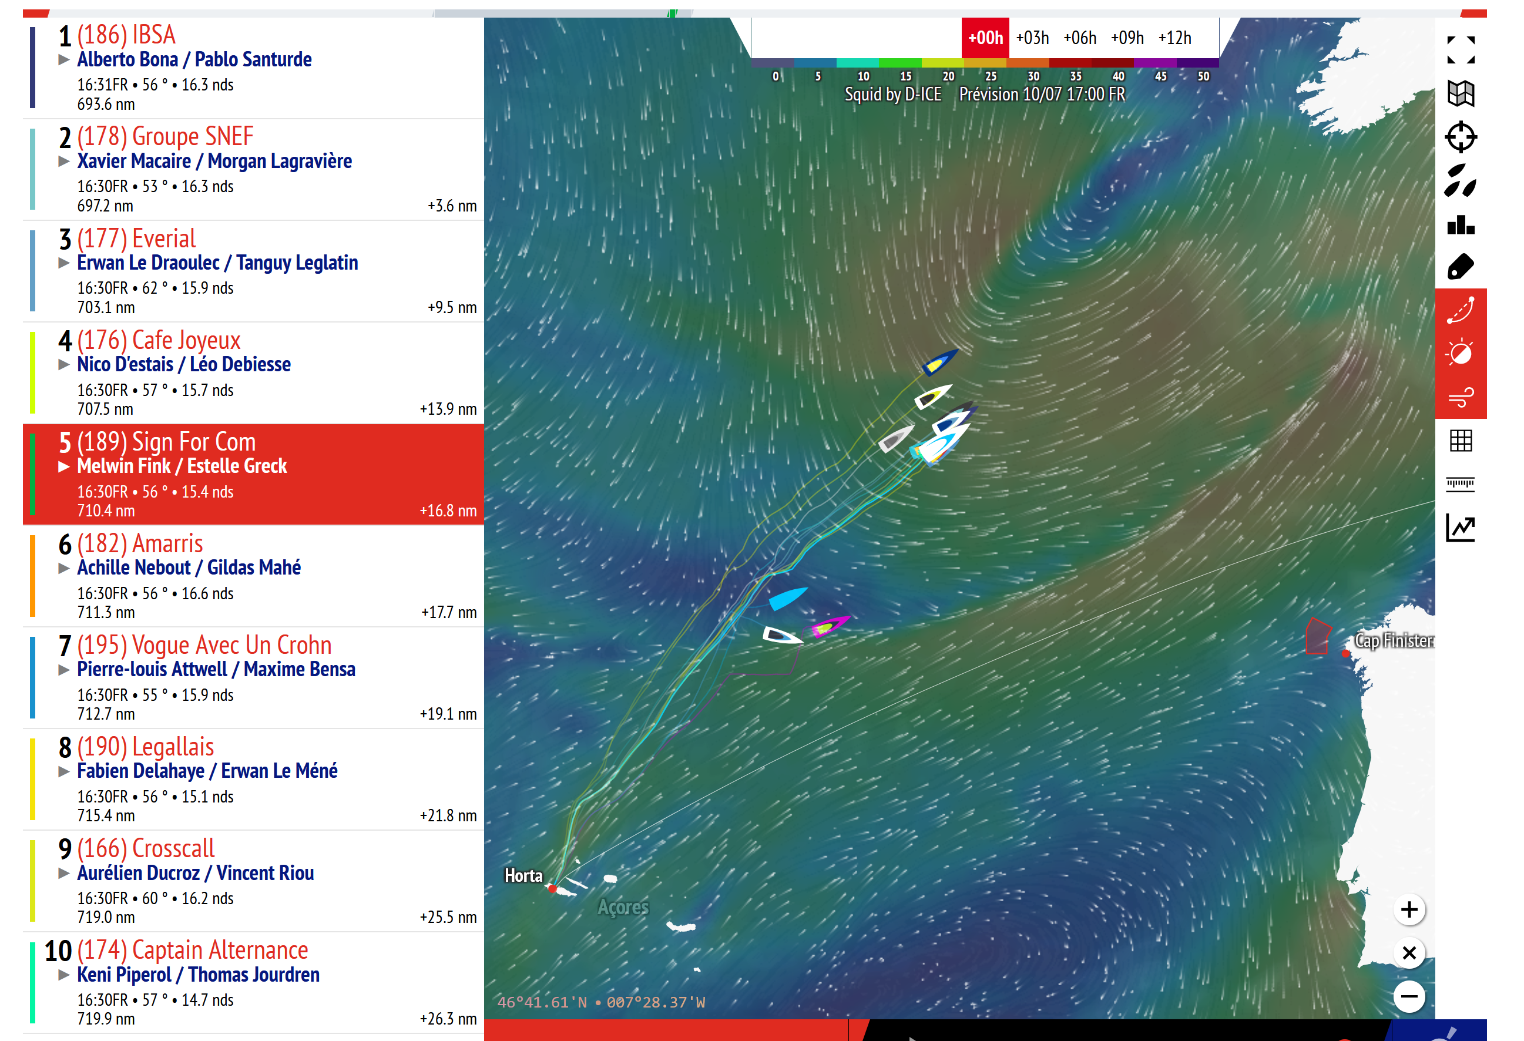The width and height of the screenshot is (1524, 1041).
Task: Expand Amarris crew details triangle
Action: coord(63,568)
